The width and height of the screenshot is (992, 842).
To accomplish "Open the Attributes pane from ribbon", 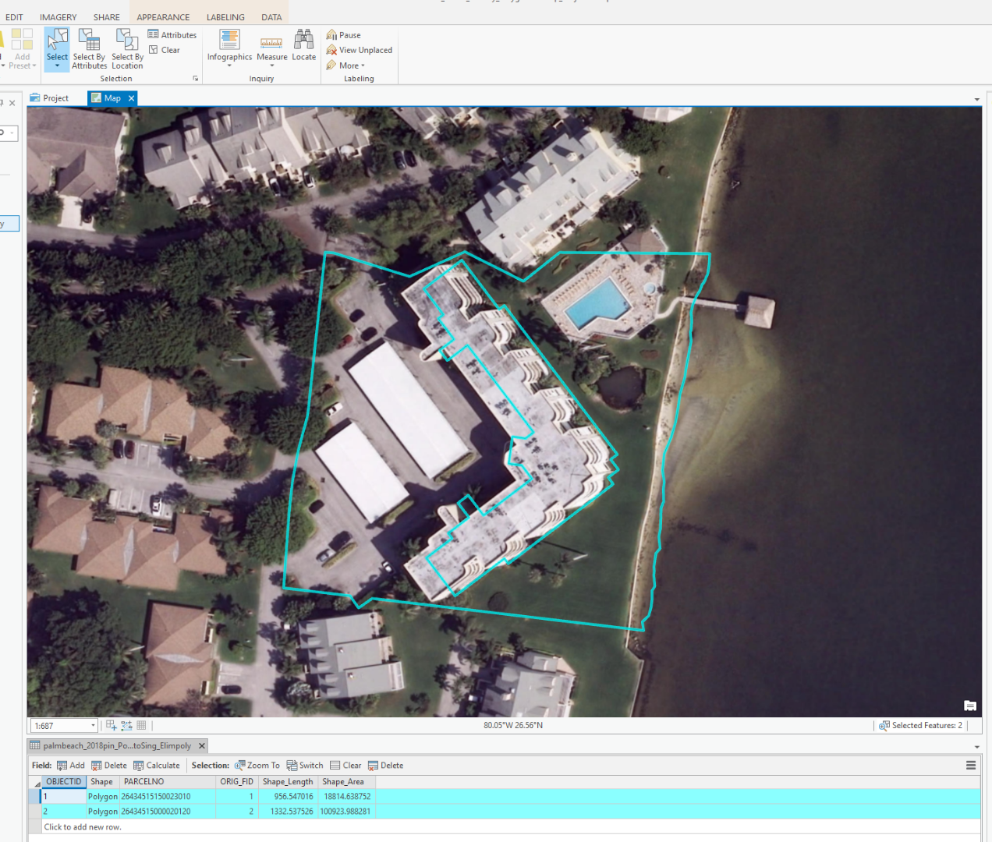I will [172, 35].
